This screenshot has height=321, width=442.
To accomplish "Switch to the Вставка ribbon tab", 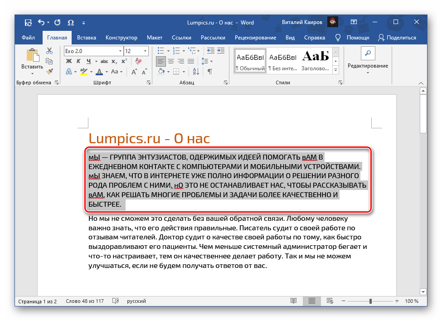I will [x=86, y=38].
